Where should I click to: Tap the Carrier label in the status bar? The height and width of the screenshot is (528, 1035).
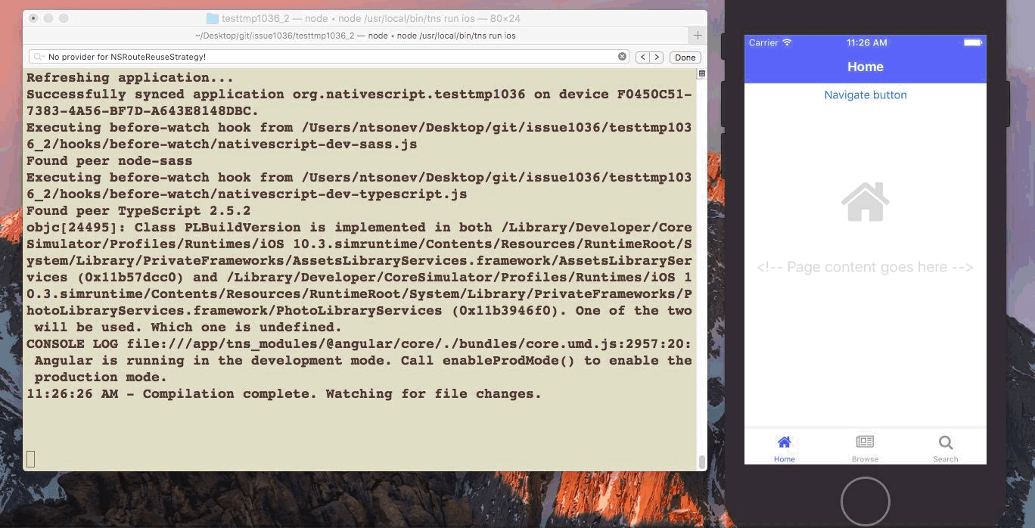click(764, 42)
